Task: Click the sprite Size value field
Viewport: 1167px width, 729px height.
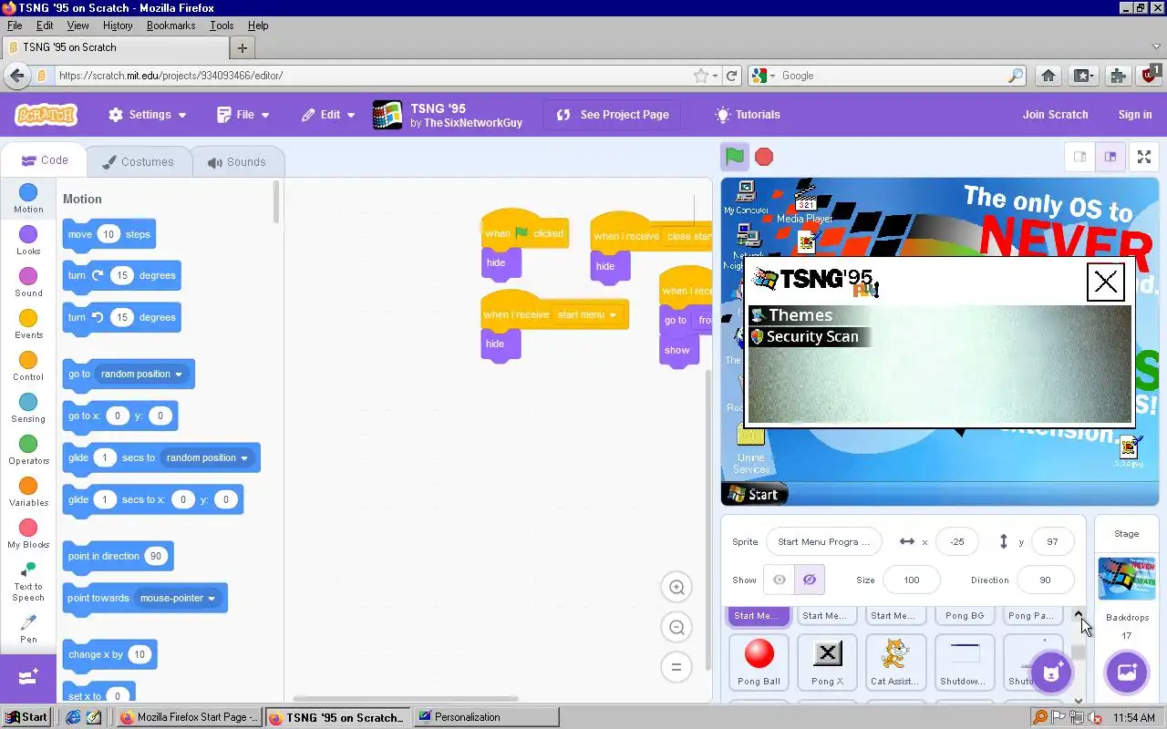Action: pyautogui.click(x=911, y=580)
